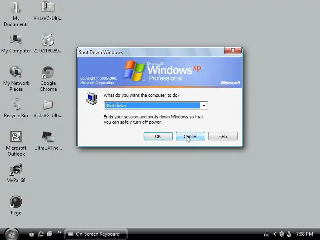The width and height of the screenshot is (320, 240).
Task: Click the Shut down combo box field
Action: [x=156, y=106]
